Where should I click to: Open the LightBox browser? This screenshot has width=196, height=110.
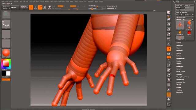[x=15, y=7]
